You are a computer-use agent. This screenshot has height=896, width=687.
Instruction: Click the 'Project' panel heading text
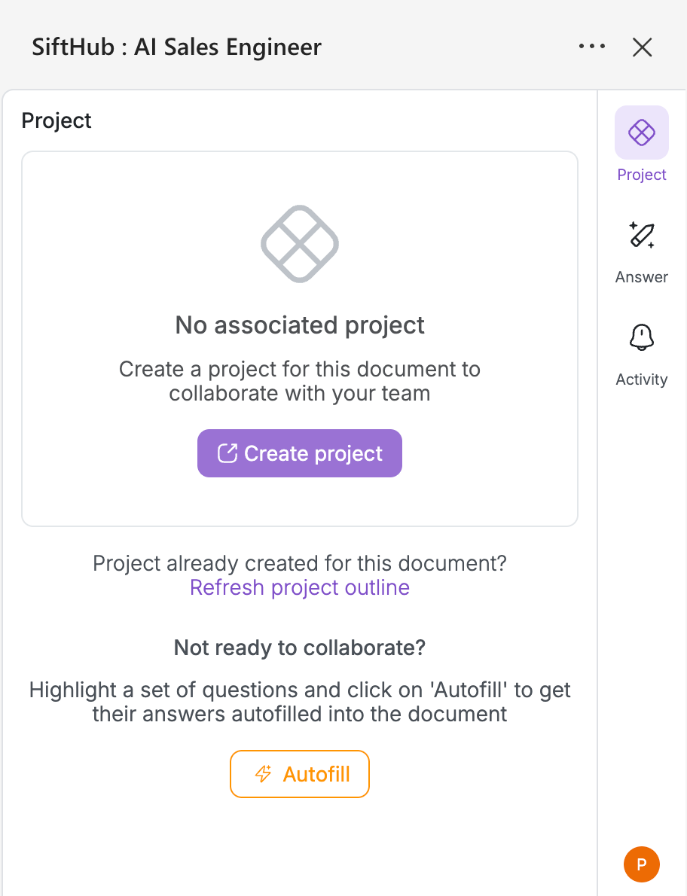[56, 120]
